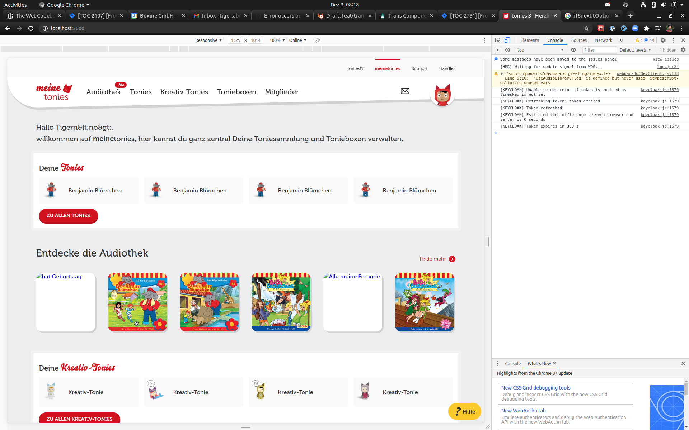The image size is (689, 430).
Task: Expand the dashboard-greeting warning message
Action: pos(502,73)
